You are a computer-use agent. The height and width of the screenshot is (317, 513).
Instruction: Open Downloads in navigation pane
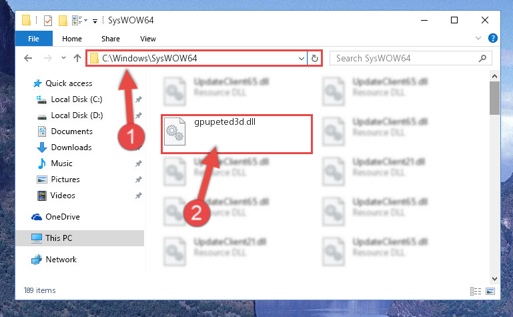click(x=71, y=147)
